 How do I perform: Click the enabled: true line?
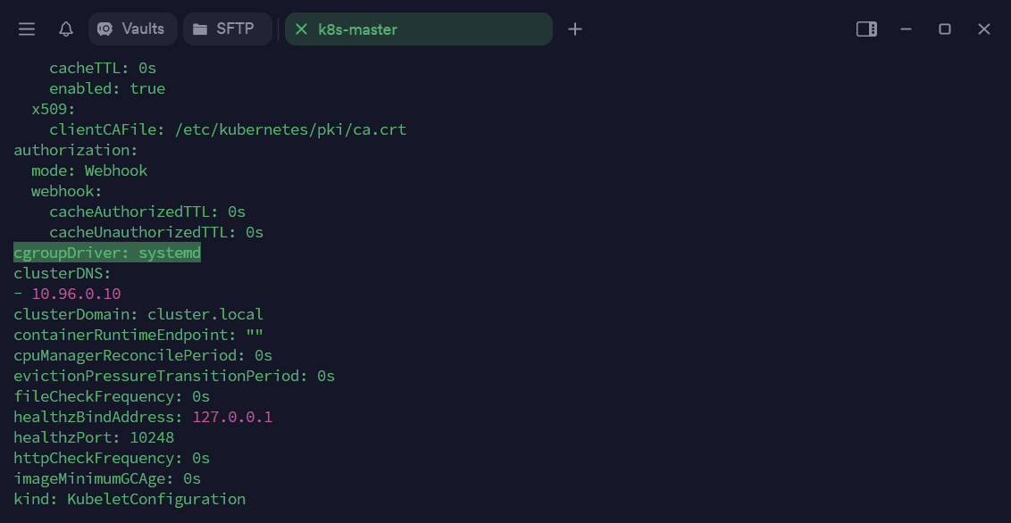click(107, 88)
